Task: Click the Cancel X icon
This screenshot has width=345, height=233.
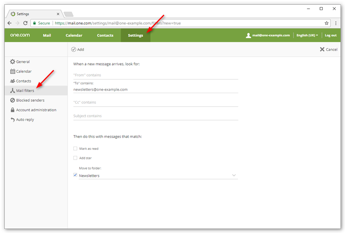Action: click(322, 49)
